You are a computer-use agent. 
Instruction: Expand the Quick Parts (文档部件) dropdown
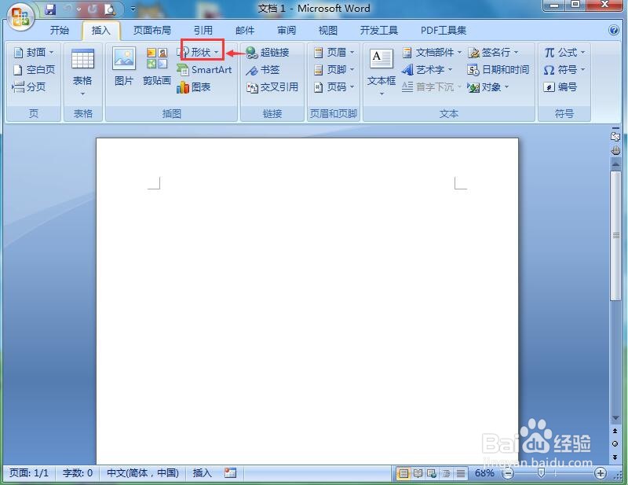point(459,53)
